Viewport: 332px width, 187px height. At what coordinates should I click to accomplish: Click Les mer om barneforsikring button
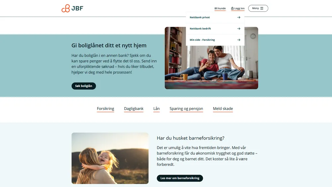pyautogui.click(x=180, y=178)
